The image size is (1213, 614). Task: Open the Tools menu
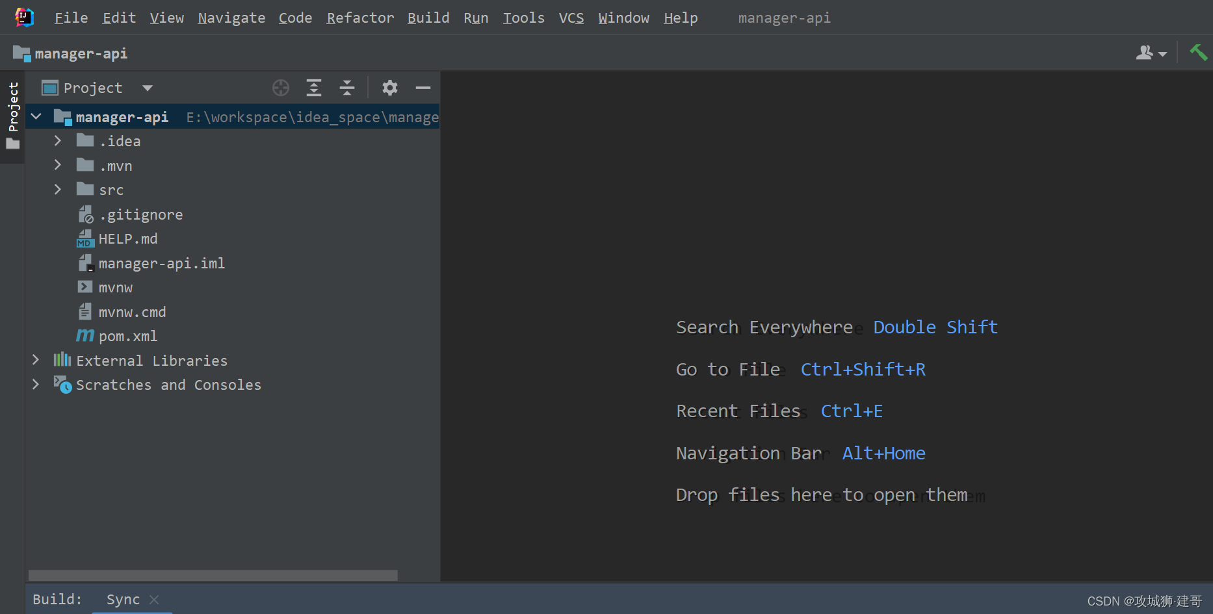click(x=524, y=18)
